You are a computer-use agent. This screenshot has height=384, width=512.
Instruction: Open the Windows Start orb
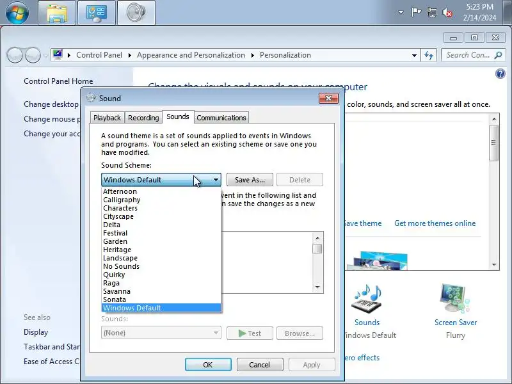coord(17,12)
